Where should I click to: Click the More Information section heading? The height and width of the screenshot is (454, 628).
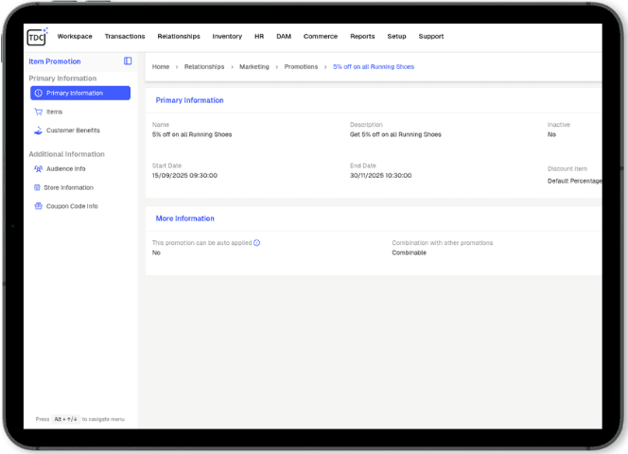(x=184, y=218)
